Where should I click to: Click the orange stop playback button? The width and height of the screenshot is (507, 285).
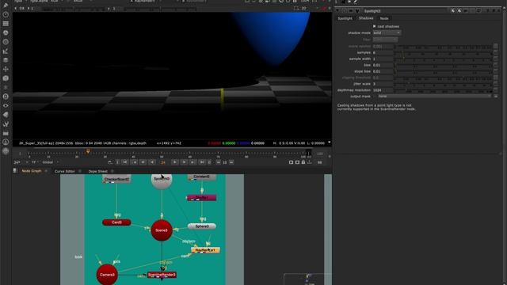[x=163, y=162]
